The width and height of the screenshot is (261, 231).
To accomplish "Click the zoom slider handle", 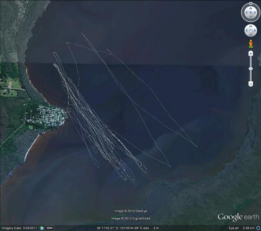I will point(251,68).
